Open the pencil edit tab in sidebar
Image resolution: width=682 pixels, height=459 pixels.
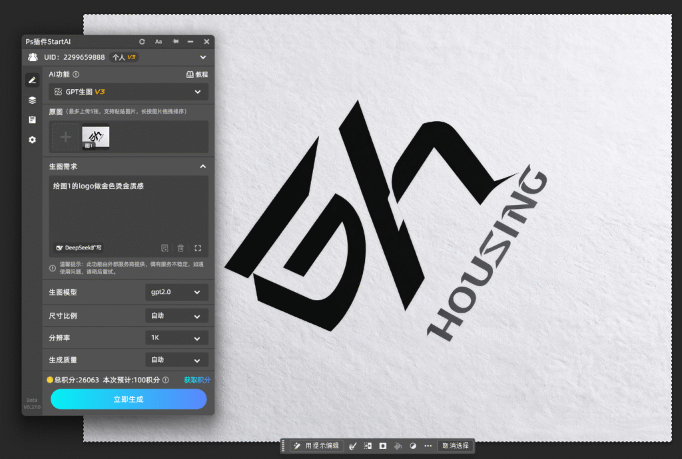tap(32, 80)
